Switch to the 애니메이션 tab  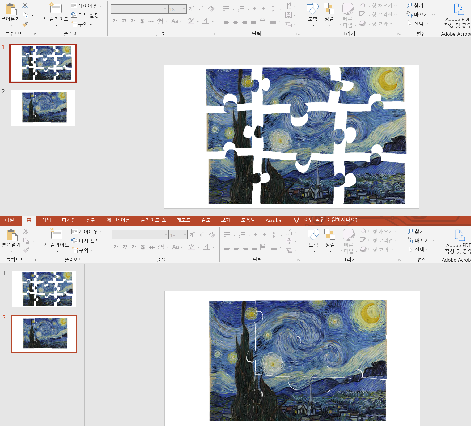click(118, 220)
